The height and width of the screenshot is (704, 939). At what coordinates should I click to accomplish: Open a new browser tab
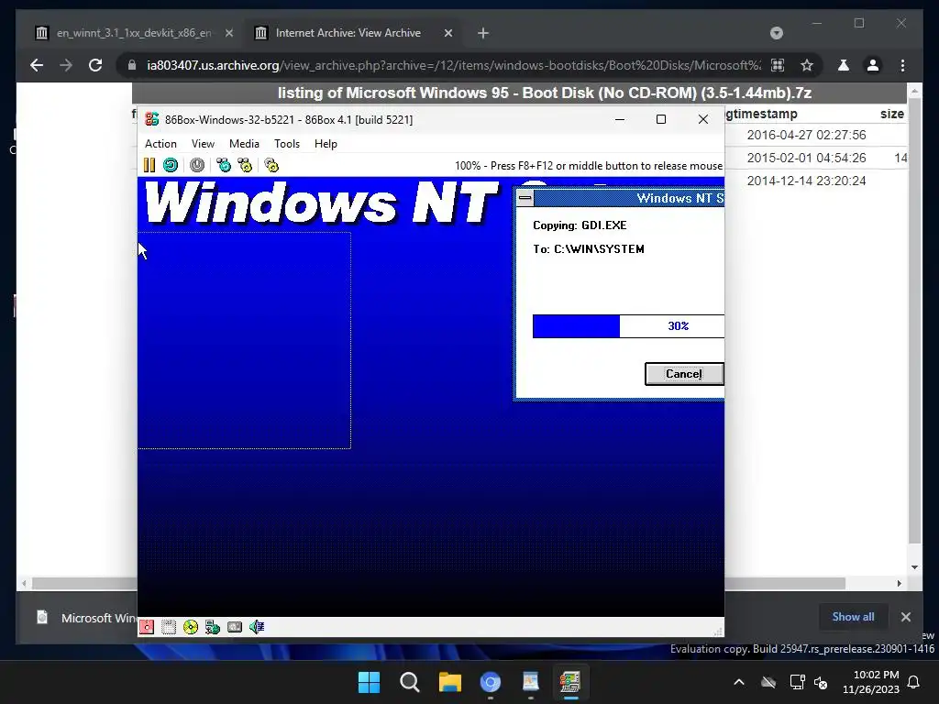pyautogui.click(x=483, y=33)
